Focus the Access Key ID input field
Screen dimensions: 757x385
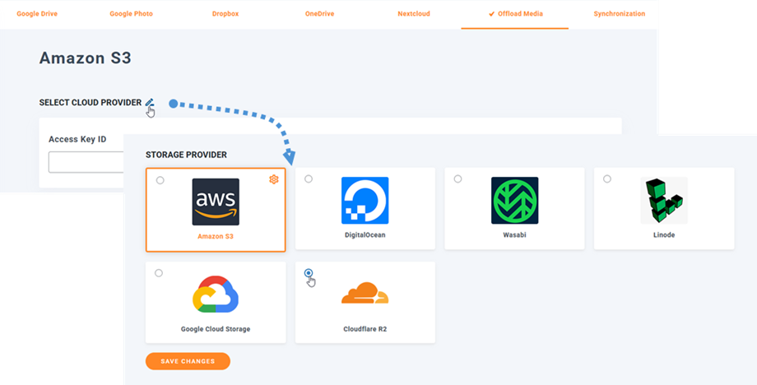(86, 162)
